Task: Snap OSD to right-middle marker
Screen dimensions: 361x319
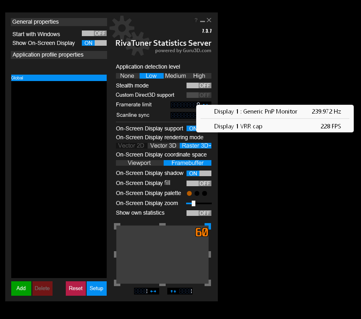Action: (210, 254)
